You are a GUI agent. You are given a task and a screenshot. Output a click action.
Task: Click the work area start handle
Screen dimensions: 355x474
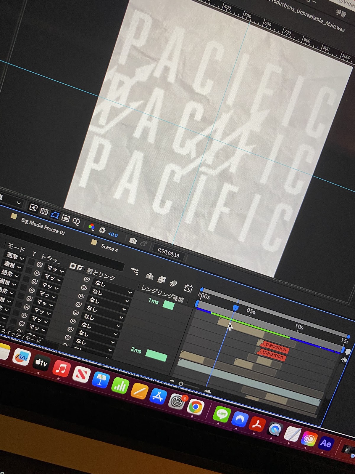197,304
